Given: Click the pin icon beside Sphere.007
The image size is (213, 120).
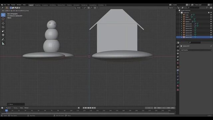Looking at the screenshot, I should click(x=211, y=46).
